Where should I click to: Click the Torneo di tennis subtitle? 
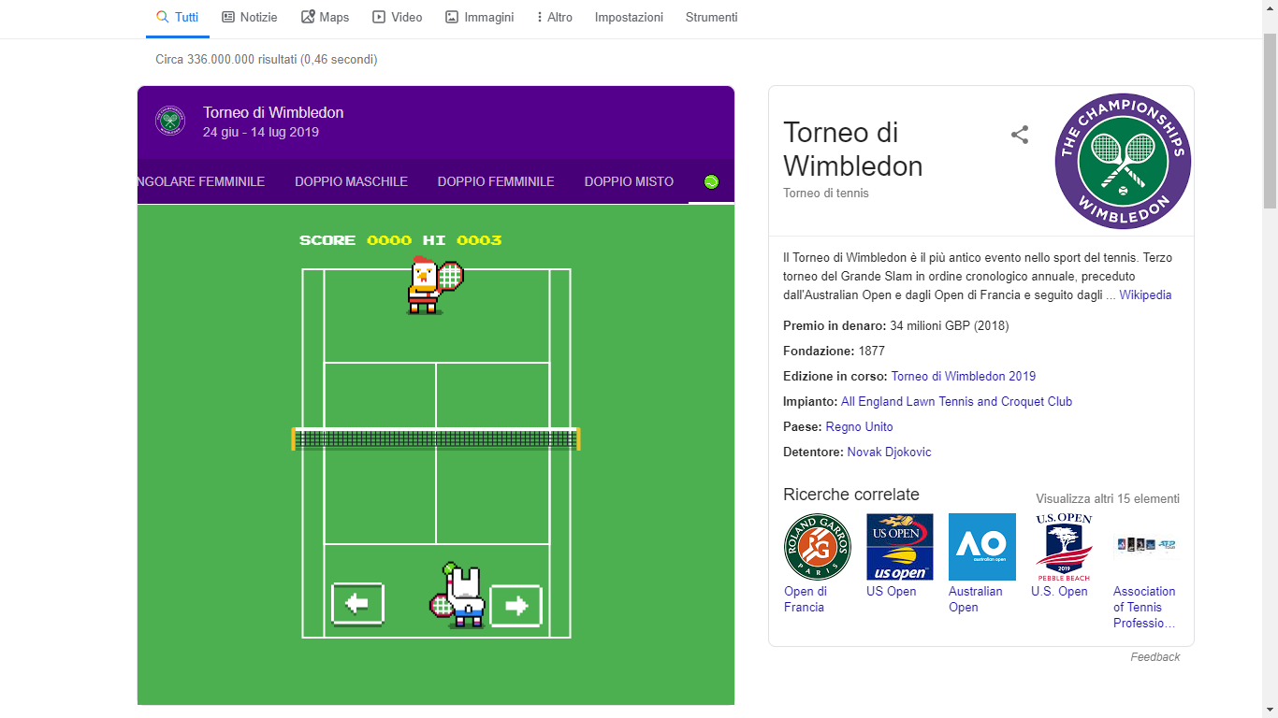[826, 194]
